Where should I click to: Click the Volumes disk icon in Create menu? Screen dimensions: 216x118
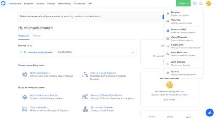click(168, 21)
